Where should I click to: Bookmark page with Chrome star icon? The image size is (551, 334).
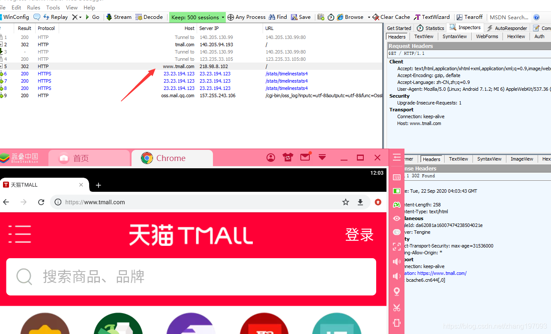pos(346,202)
